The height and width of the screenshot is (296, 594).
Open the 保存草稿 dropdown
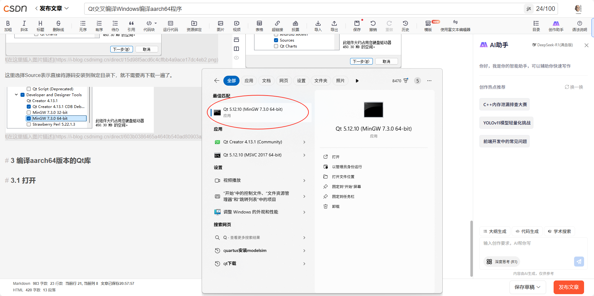coord(528,287)
